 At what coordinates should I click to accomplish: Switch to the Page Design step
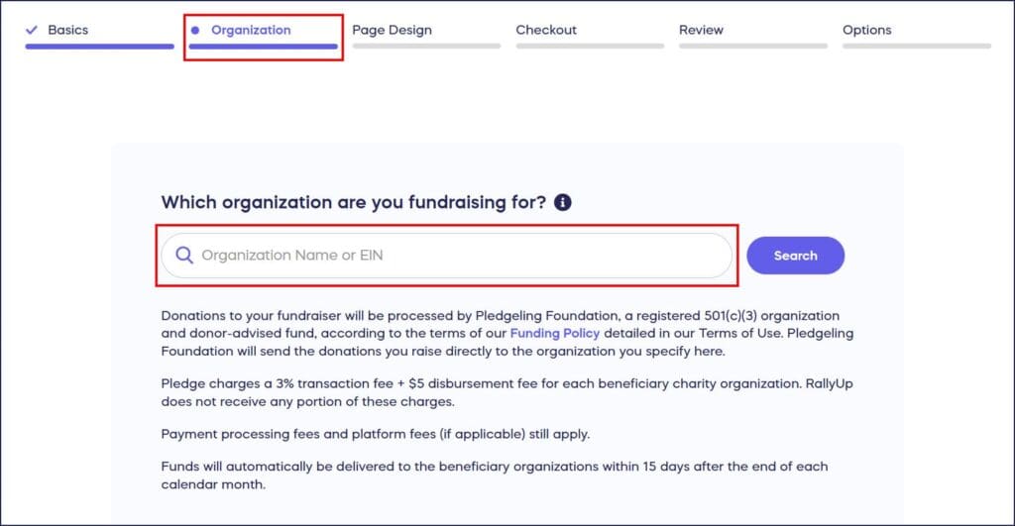point(392,30)
